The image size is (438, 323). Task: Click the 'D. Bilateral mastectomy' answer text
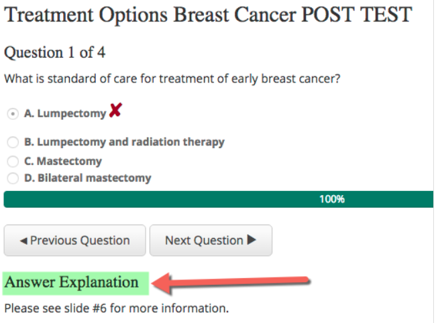coord(88,178)
